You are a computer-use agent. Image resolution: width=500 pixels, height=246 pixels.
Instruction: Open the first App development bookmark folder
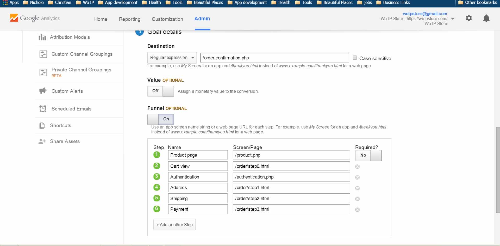point(118,2)
